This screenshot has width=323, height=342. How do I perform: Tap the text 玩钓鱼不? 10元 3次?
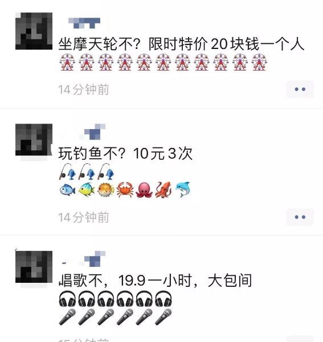coord(125,153)
